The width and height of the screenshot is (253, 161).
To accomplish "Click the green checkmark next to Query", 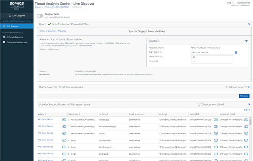I will pos(49,24).
